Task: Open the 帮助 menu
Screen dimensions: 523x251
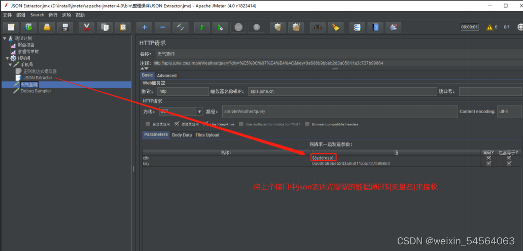Action: [80, 15]
